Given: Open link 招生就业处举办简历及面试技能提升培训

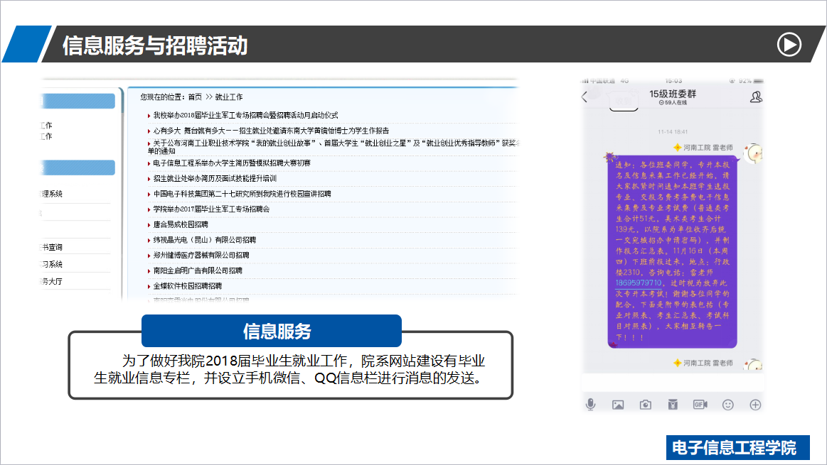Looking at the screenshot, I should (215, 178).
